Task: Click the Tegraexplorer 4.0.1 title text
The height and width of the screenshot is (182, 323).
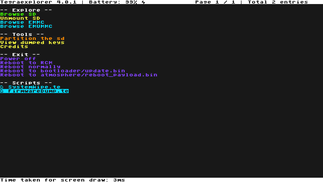Action: (38, 2)
